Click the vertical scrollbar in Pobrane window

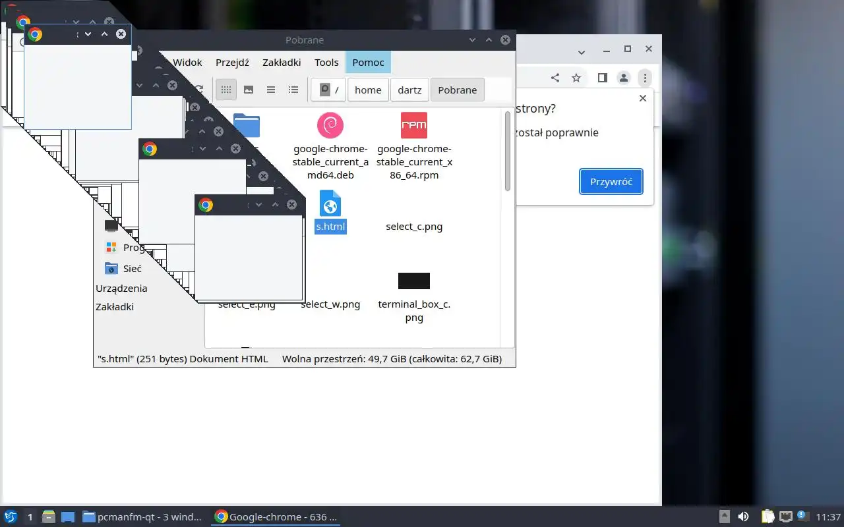pos(508,152)
